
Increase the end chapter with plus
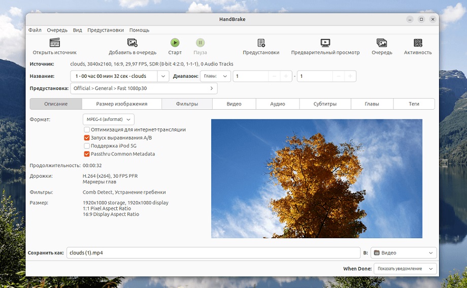click(x=350, y=76)
